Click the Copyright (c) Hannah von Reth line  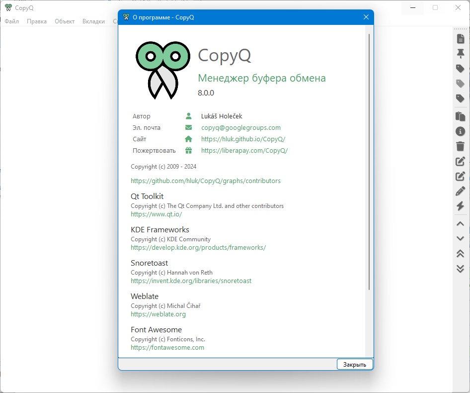click(171, 273)
